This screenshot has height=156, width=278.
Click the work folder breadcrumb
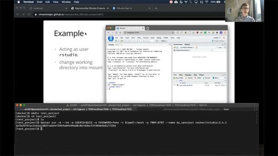click(x=181, y=81)
